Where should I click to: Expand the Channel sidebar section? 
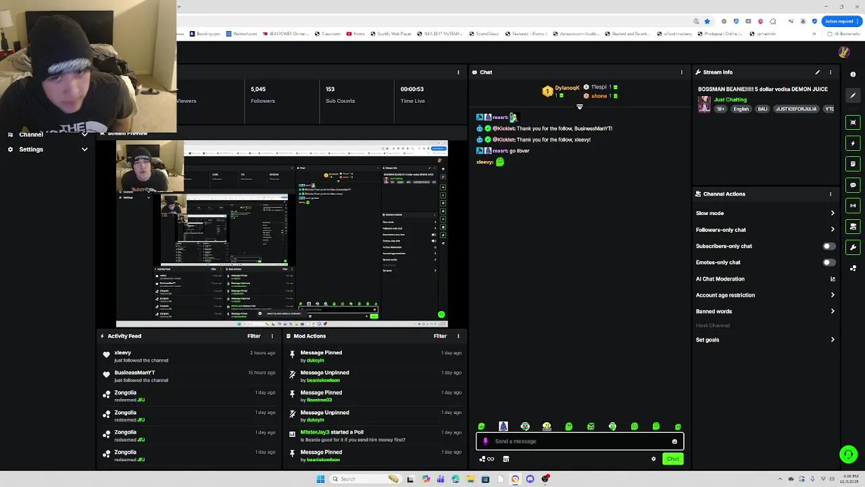pos(47,135)
